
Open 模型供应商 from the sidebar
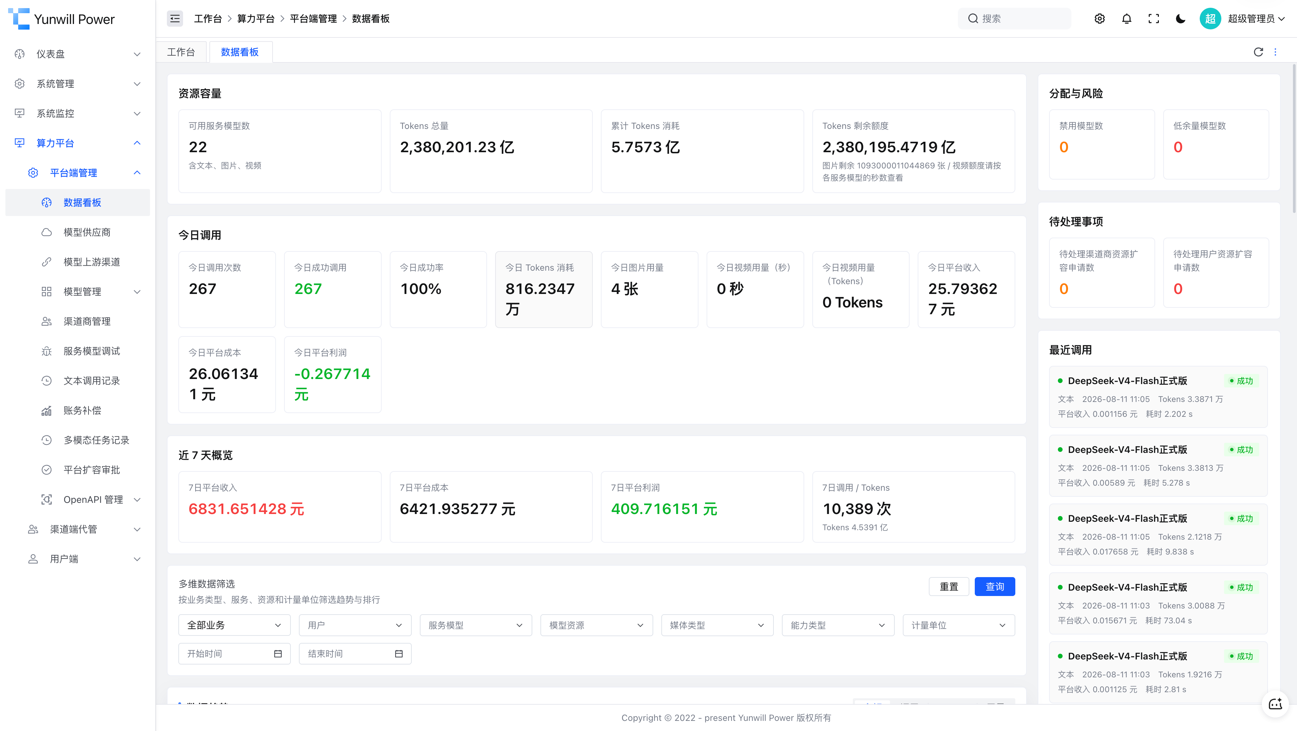(x=78, y=232)
